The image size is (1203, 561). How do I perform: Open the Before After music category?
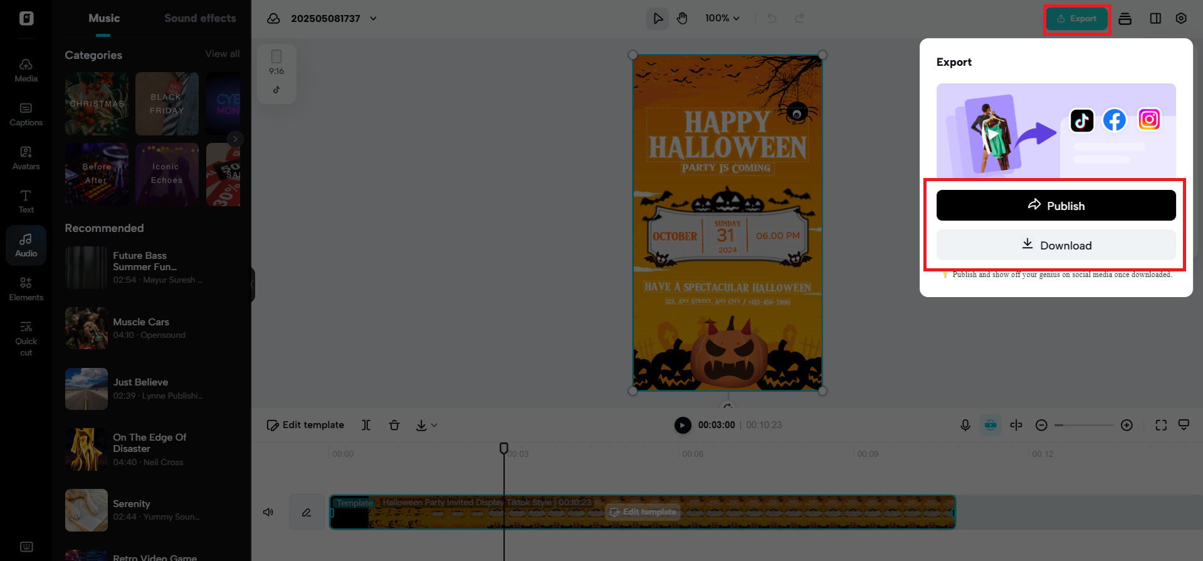pyautogui.click(x=97, y=174)
